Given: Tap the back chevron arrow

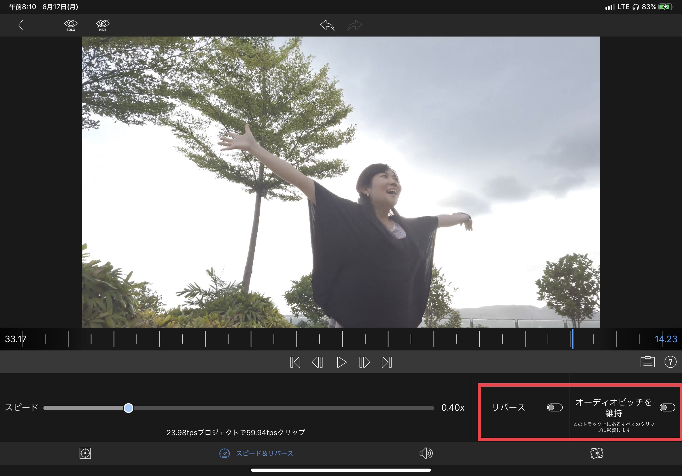Looking at the screenshot, I should pos(21,25).
